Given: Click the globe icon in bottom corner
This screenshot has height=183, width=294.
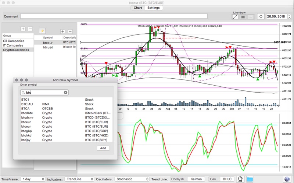Looking at the screenshot, I should [287, 179].
